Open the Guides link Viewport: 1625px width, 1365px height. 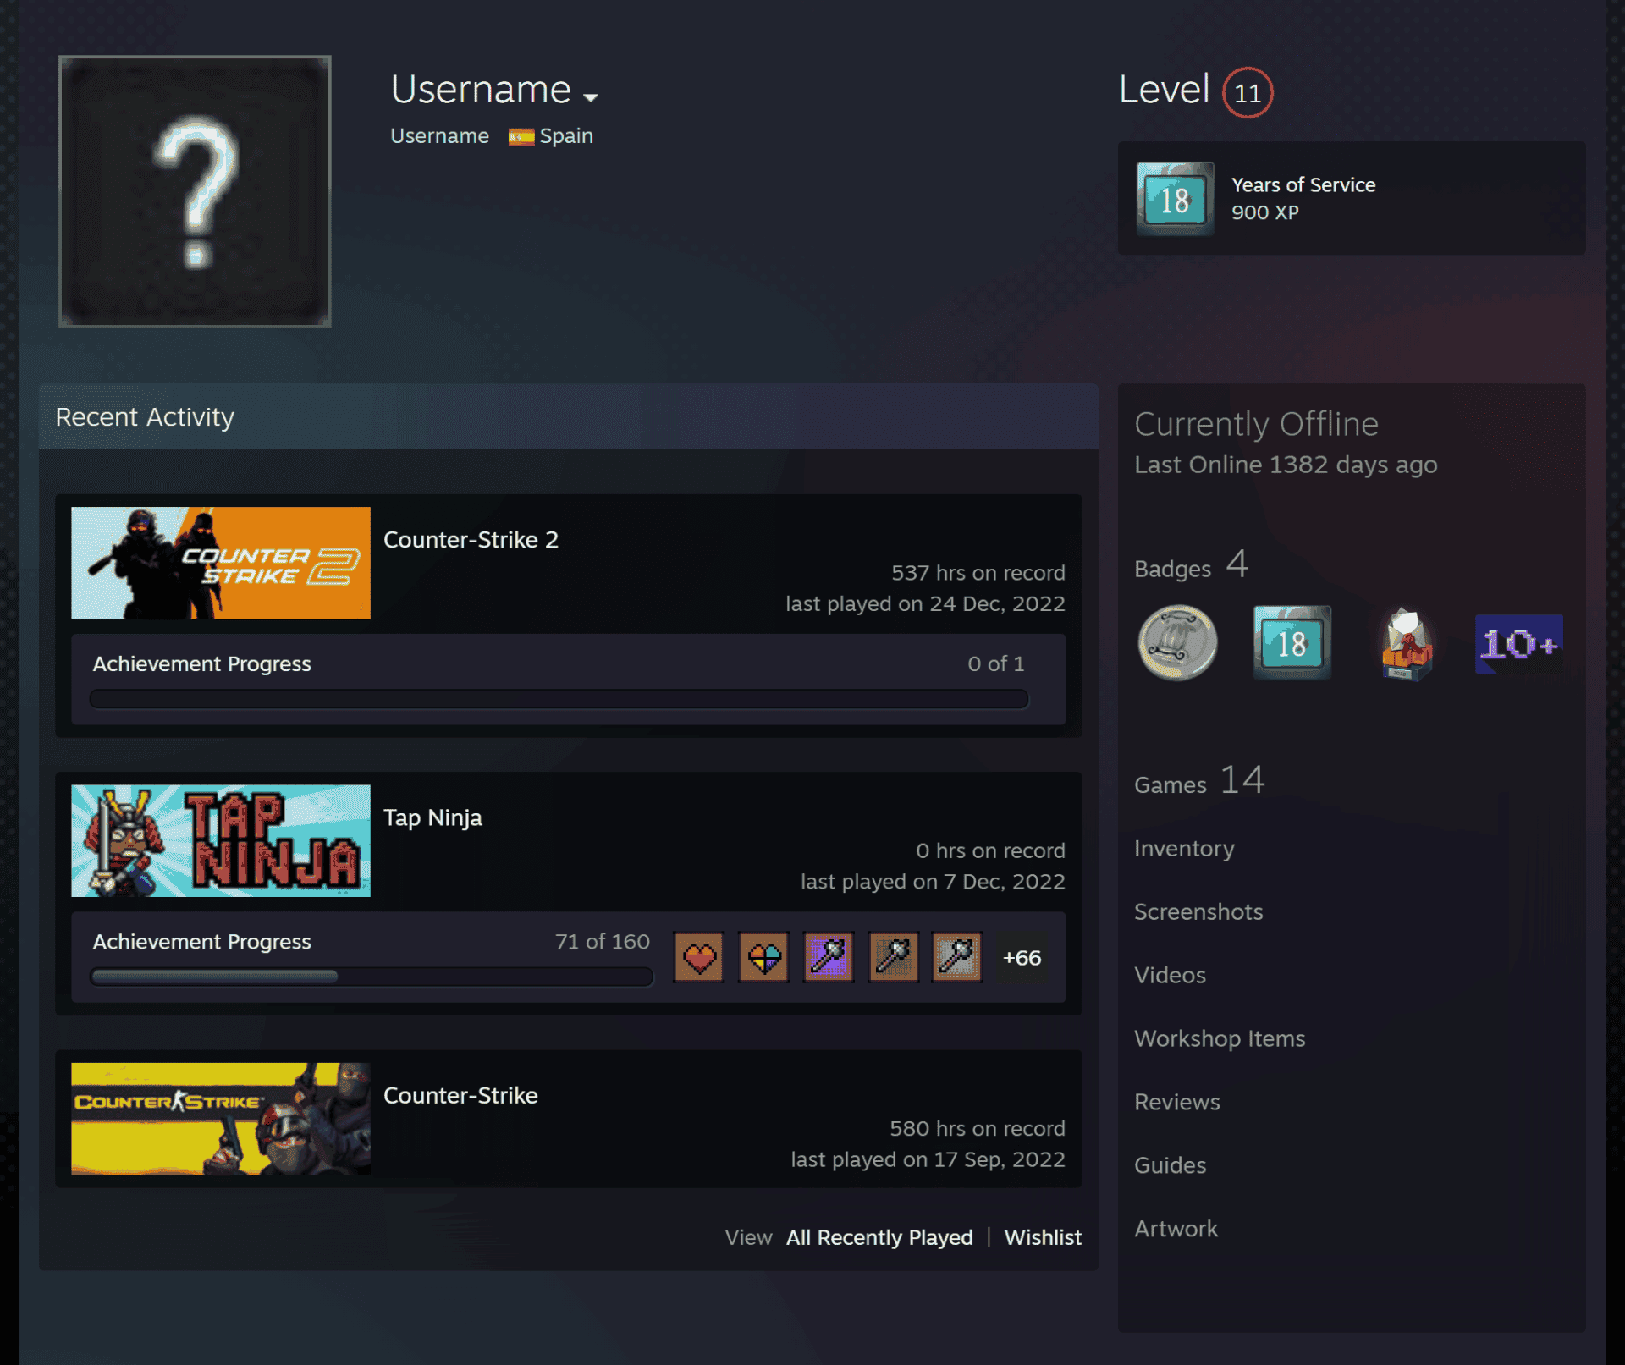pyautogui.click(x=1170, y=1166)
